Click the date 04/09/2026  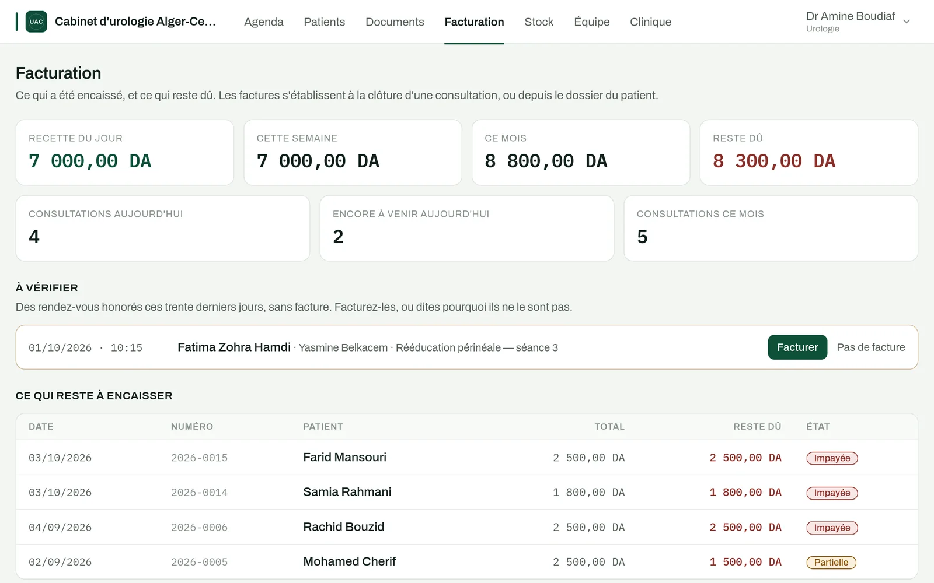(60, 528)
